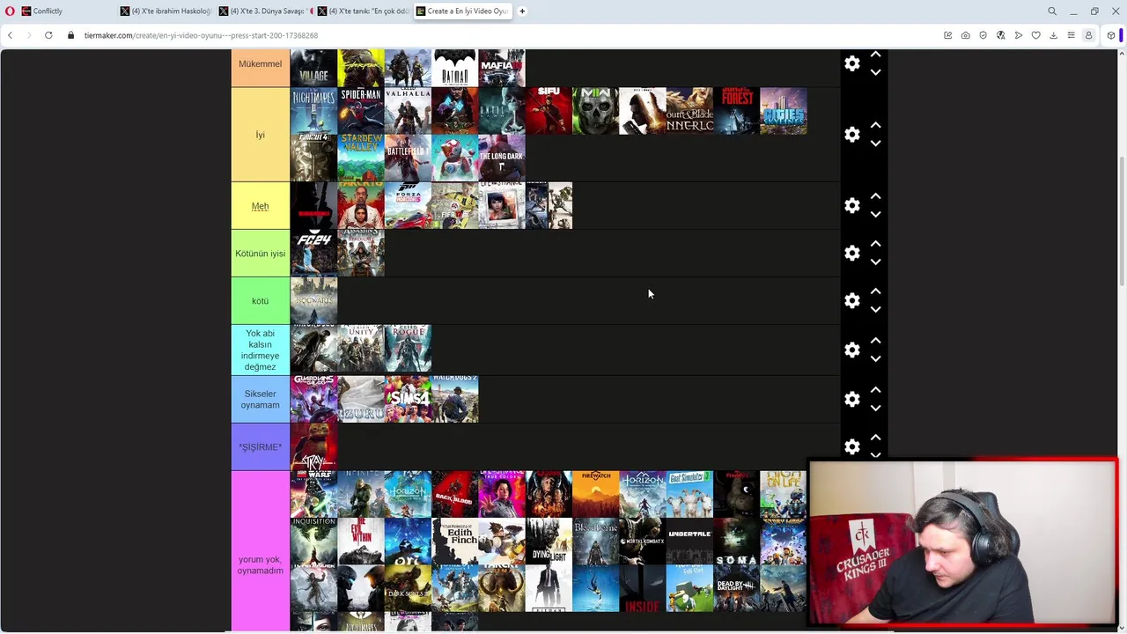Viewport: 1127px width, 634px height.
Task: Switch to X'te tanık tab
Action: [x=365, y=11]
